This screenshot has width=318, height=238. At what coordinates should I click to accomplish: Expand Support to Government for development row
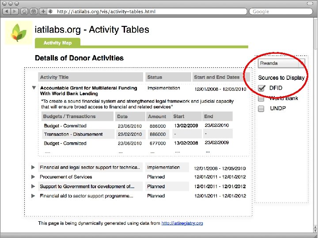click(x=33, y=186)
